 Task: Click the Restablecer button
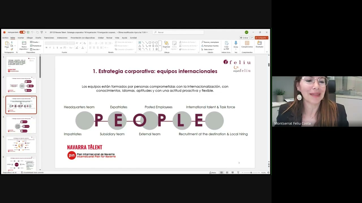click(x=36, y=46)
